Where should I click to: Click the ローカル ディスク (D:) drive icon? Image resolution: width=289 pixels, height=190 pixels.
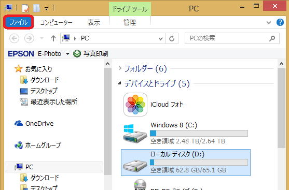click(x=135, y=166)
